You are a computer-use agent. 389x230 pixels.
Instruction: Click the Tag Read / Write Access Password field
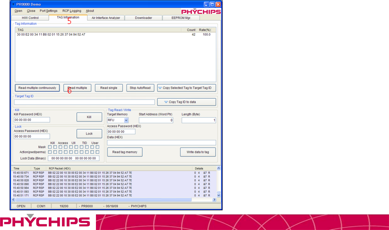121,132
